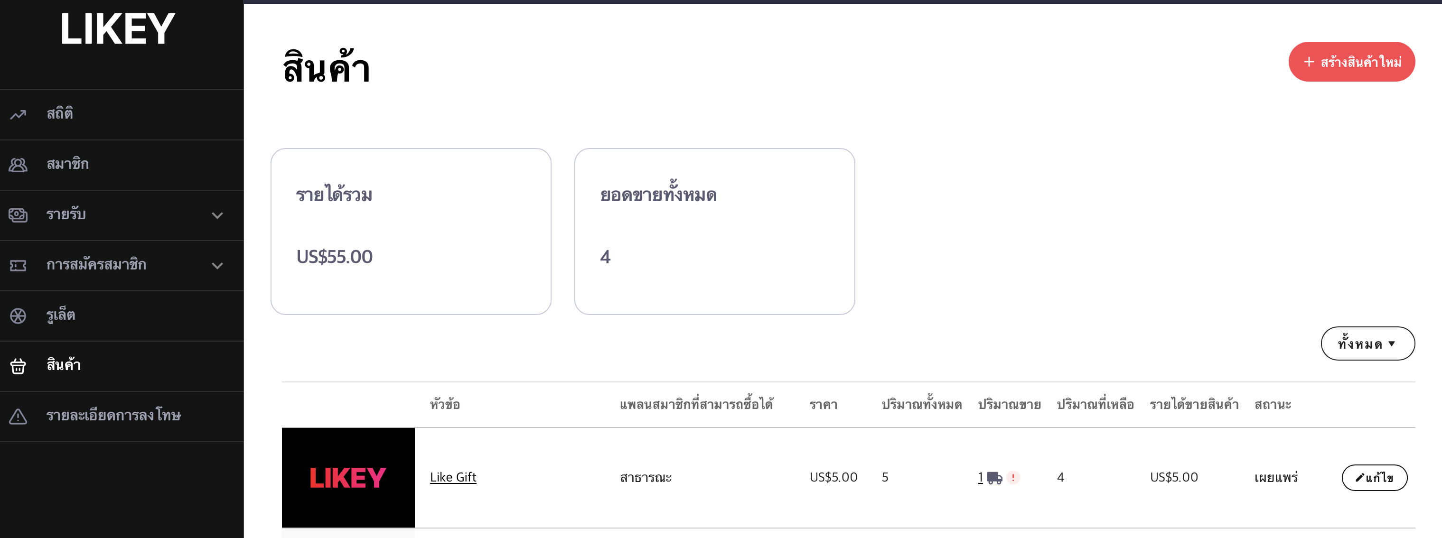This screenshot has width=1442, height=538.
Task: Click the roulette wheel icon in sidebar
Action: [18, 316]
